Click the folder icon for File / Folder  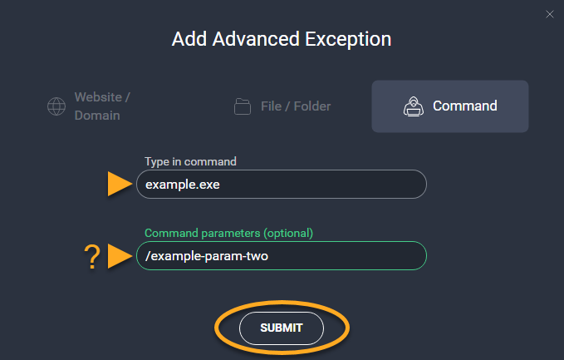(x=243, y=106)
